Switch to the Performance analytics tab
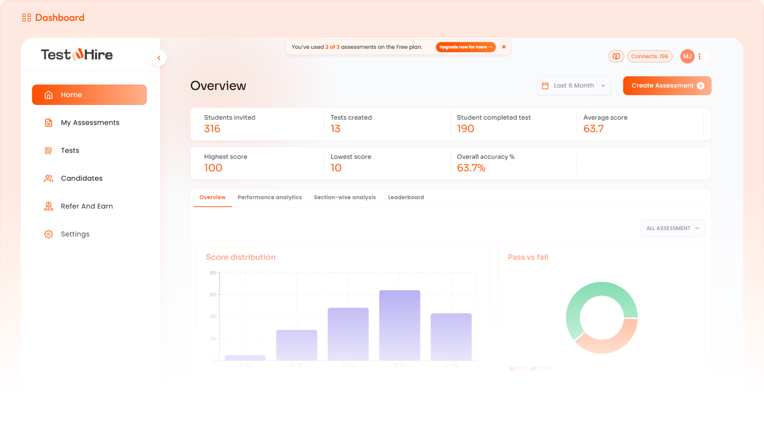Image resolution: width=764 pixels, height=436 pixels. [269, 198]
